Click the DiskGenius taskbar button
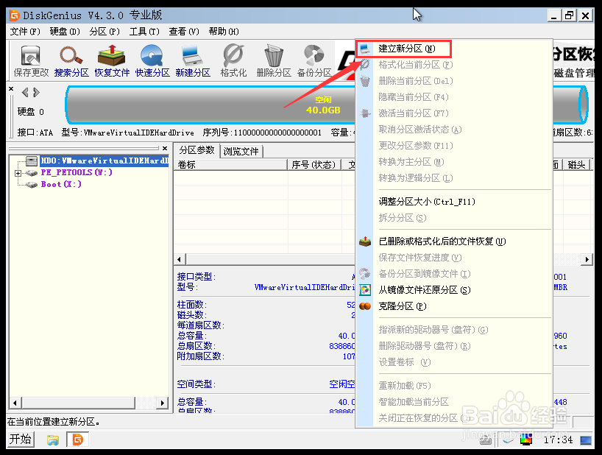Viewport: 602px width, 455px height. point(78,440)
